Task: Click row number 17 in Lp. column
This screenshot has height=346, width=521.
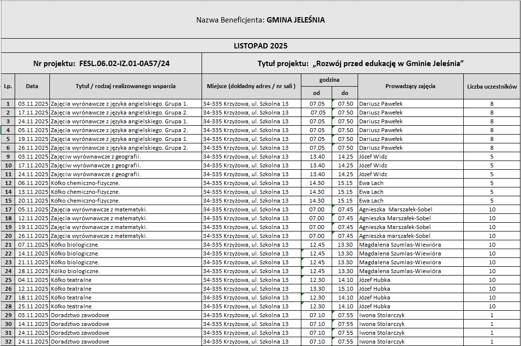Action: [x=8, y=209]
